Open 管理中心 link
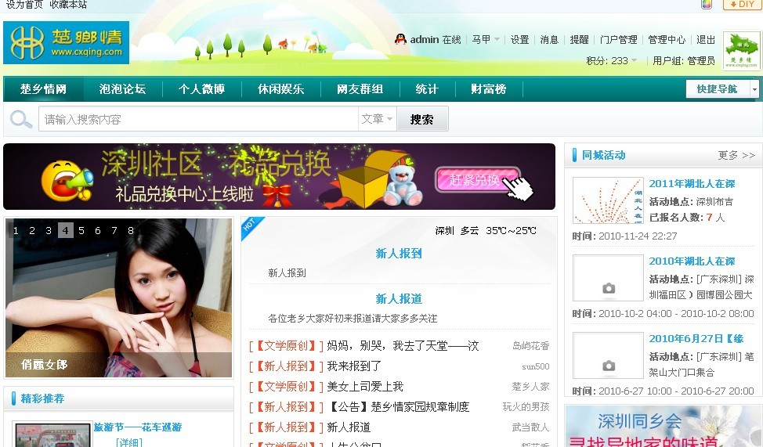The image size is (763, 447). pyautogui.click(x=667, y=39)
